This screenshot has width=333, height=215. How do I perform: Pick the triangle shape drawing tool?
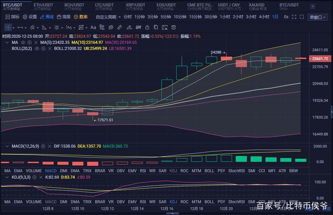pyautogui.click(x=45, y=26)
